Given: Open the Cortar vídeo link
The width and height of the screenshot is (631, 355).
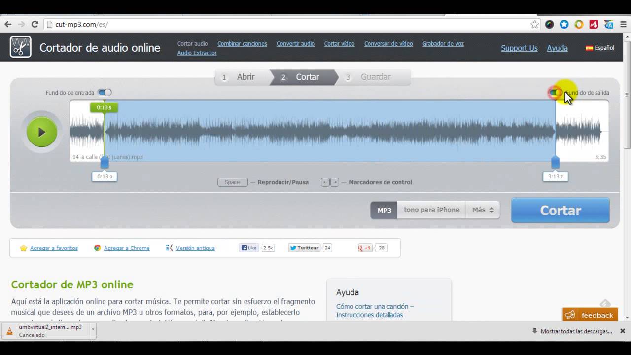Looking at the screenshot, I should (x=339, y=44).
